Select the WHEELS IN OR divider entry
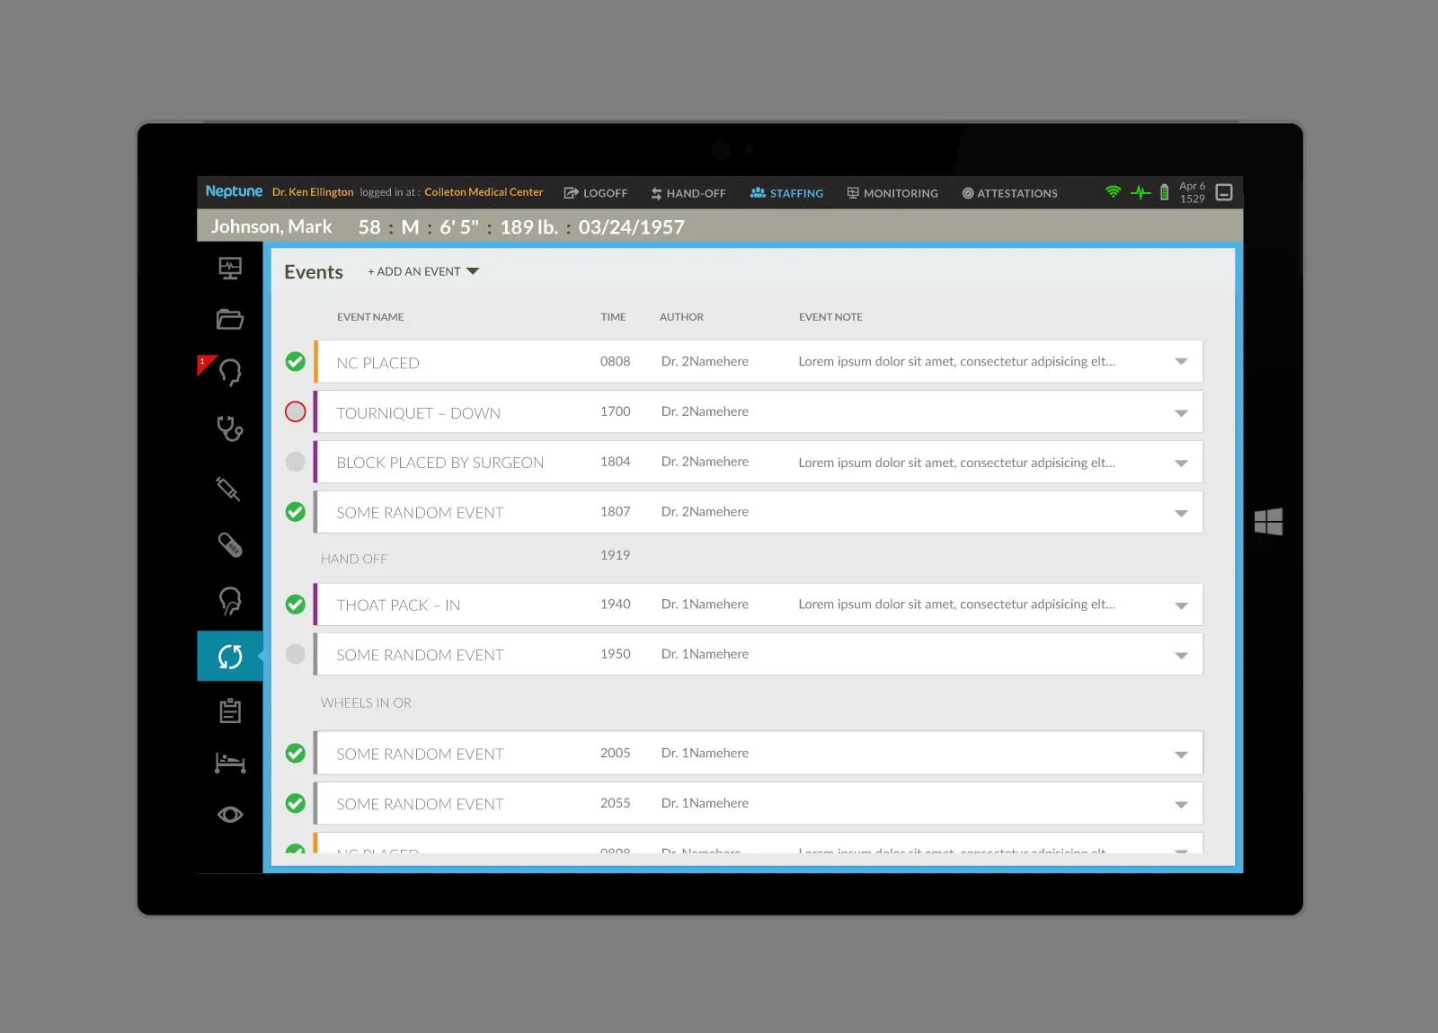The width and height of the screenshot is (1438, 1033). [x=366, y=703]
